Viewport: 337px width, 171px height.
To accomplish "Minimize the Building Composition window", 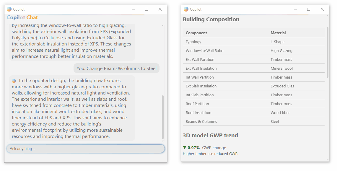I will click(295, 9).
